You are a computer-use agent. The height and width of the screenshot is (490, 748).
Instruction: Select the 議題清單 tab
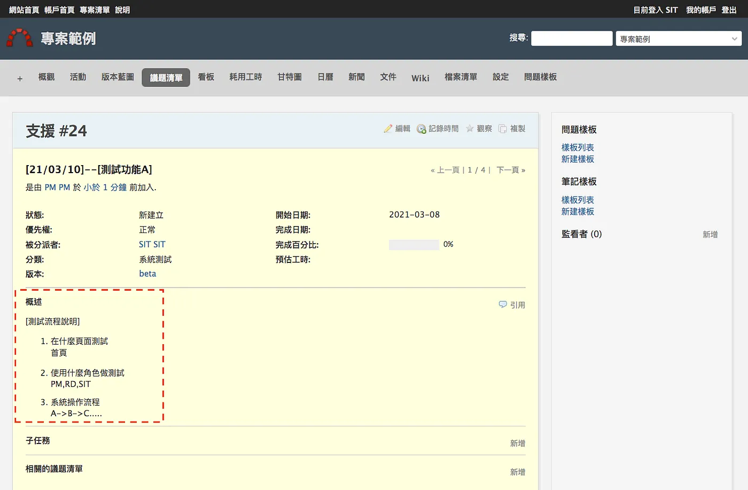pyautogui.click(x=166, y=77)
